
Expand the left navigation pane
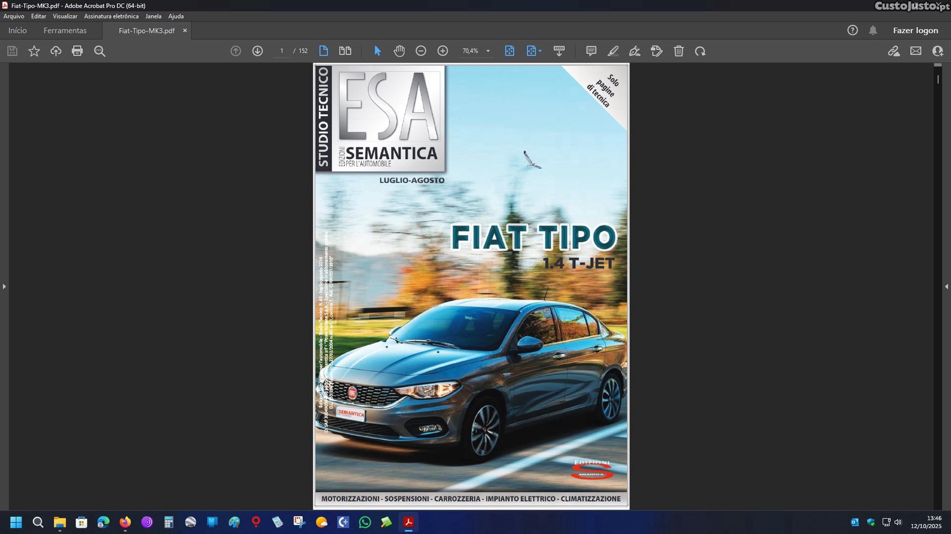pyautogui.click(x=4, y=286)
